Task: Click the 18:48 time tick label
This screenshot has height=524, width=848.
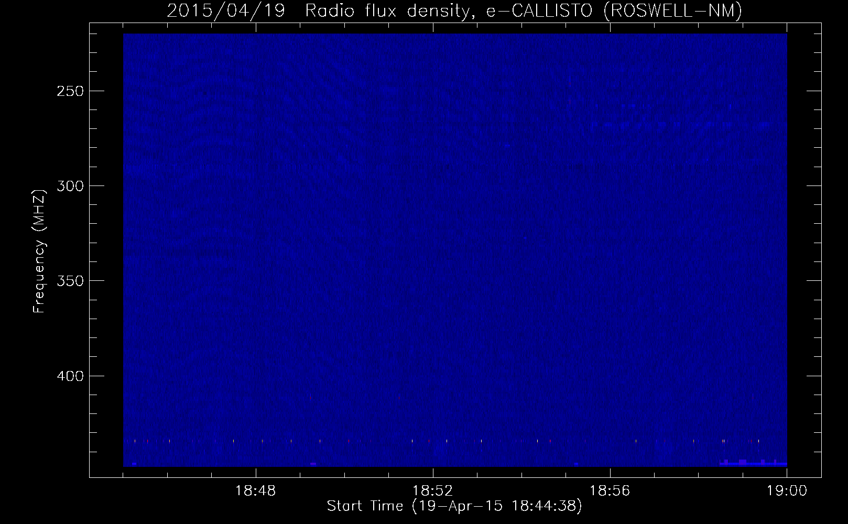Action: (x=256, y=491)
